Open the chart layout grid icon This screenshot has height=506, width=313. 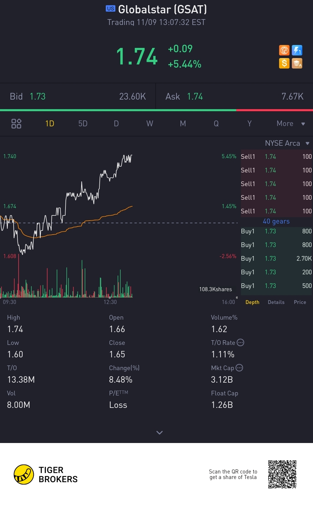coord(16,124)
